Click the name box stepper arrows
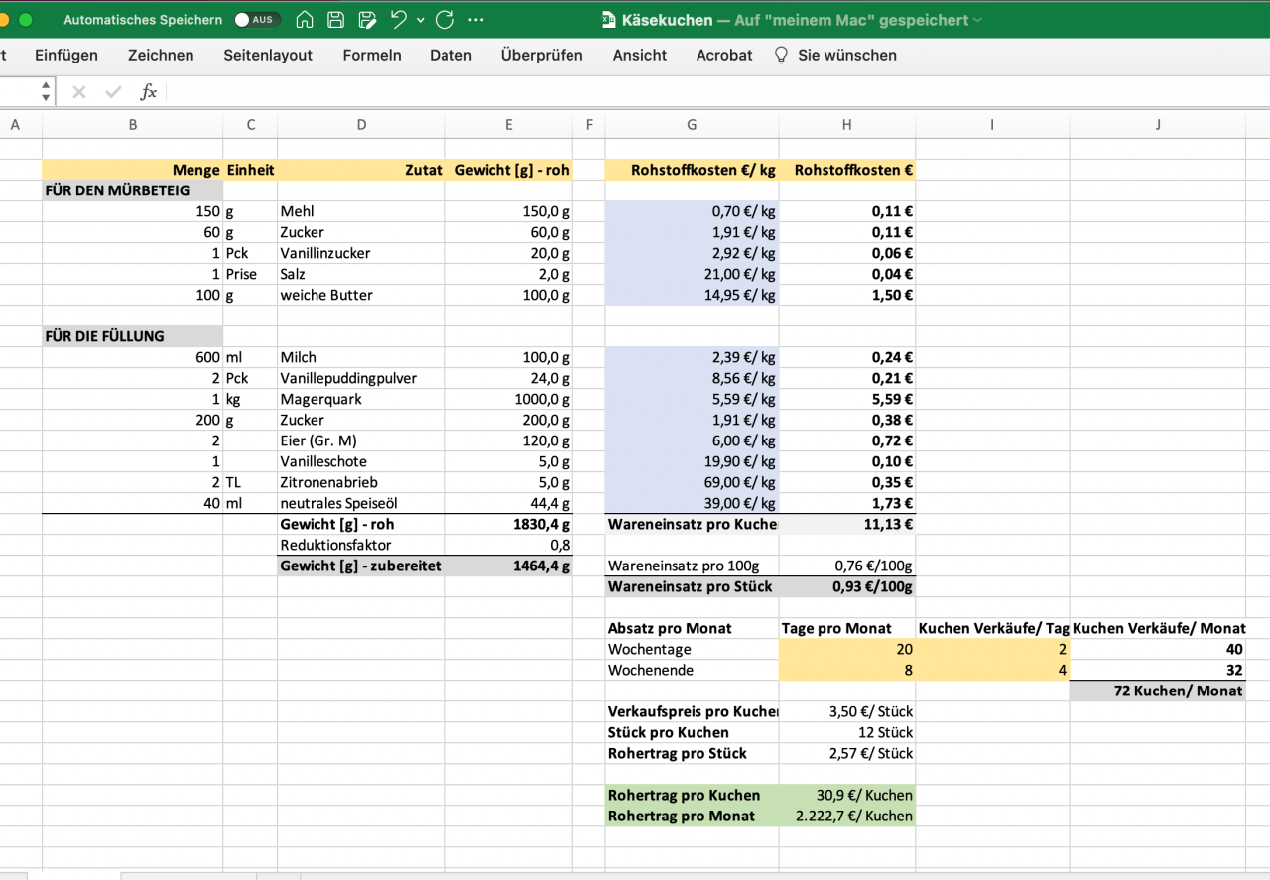The height and width of the screenshot is (880, 1270). (x=46, y=92)
